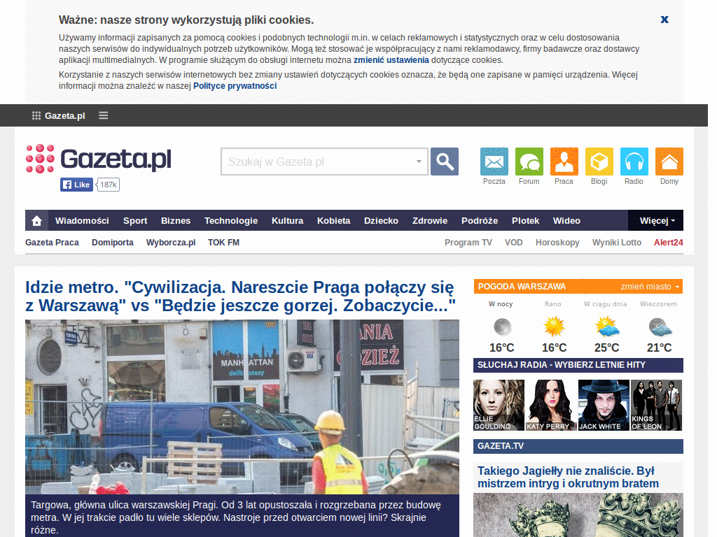
Task: Open the Biznes section
Action: [176, 220]
